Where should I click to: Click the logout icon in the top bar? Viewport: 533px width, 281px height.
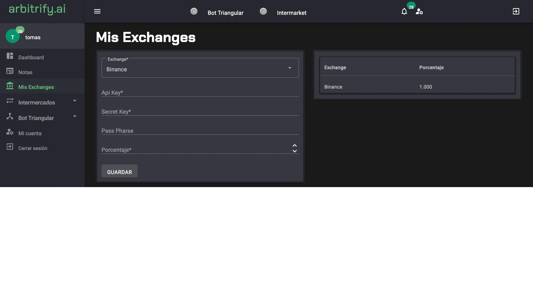[x=516, y=11]
